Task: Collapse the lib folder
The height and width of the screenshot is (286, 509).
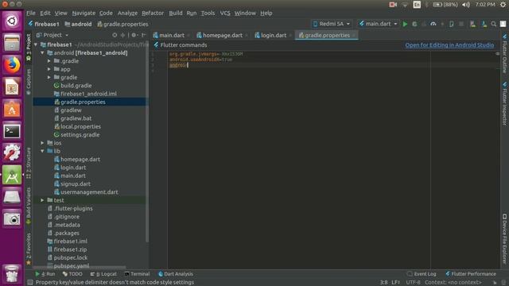Action: tap(42, 151)
